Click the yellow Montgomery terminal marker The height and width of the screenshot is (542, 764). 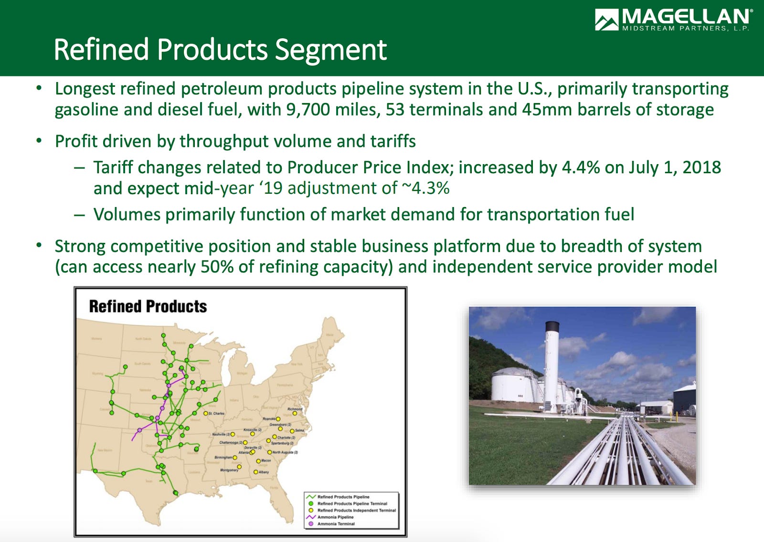click(239, 467)
